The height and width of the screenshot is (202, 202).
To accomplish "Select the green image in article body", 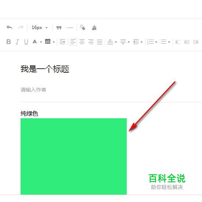I will click(x=73, y=156).
